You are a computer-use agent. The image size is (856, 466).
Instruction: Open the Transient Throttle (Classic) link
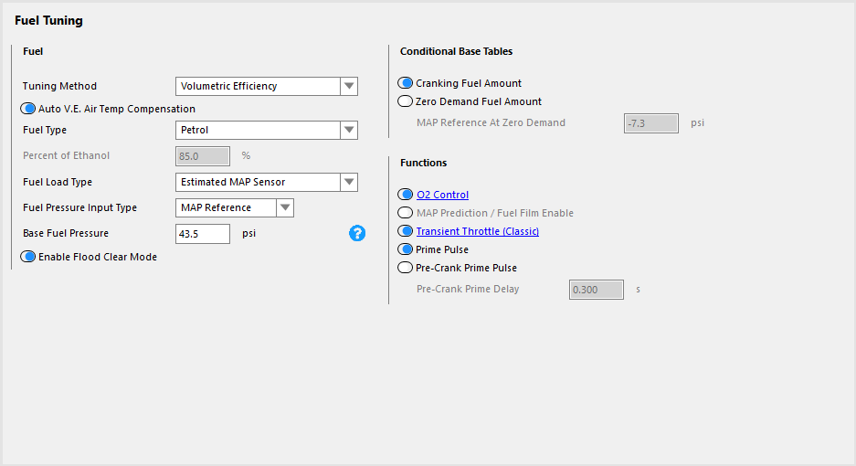point(478,231)
